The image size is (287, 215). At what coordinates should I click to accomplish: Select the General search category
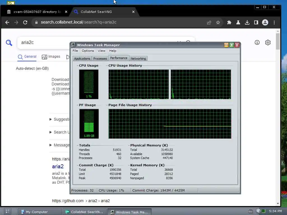click(x=27, y=57)
